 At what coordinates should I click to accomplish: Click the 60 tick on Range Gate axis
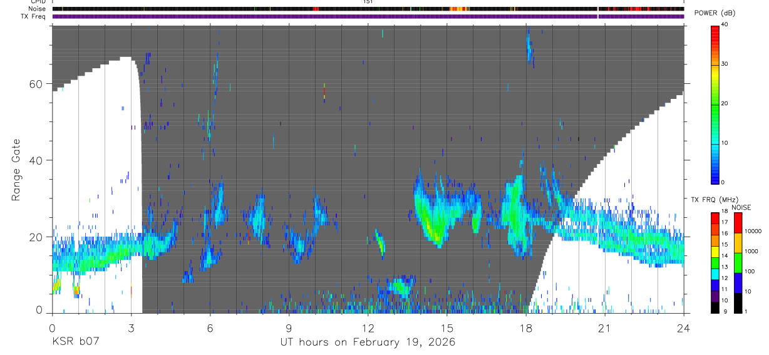(x=36, y=83)
